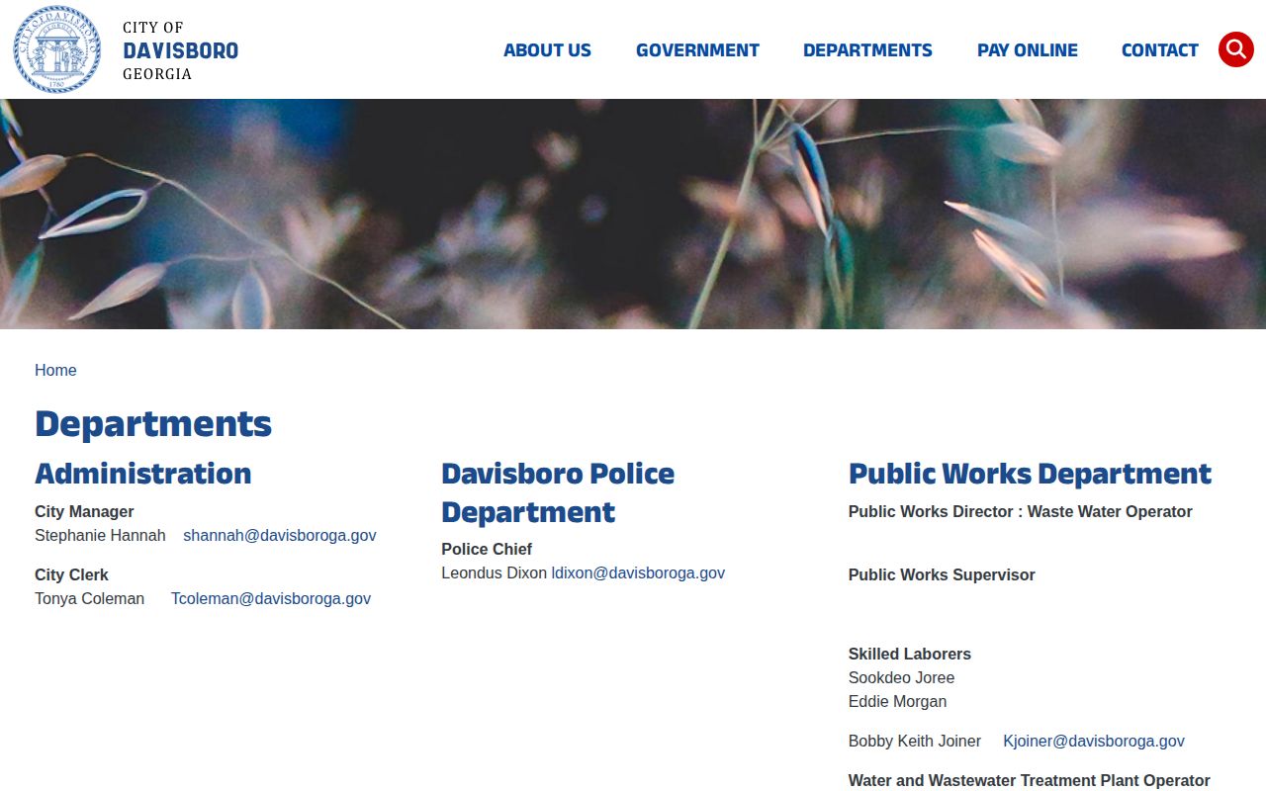Email Tonya Coleman at Tcoleman@davisboroga.gov

click(271, 598)
